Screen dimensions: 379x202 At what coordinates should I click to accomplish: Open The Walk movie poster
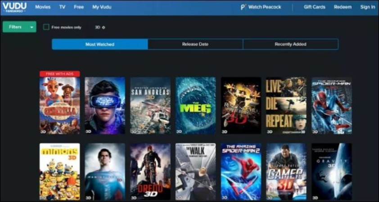(195, 171)
